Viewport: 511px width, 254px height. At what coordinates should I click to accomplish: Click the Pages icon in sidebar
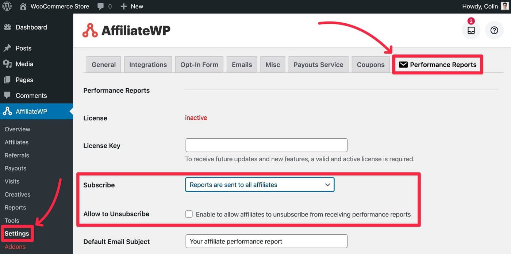pyautogui.click(x=7, y=80)
